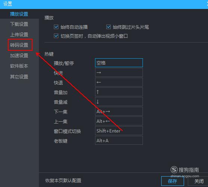Image resolution: width=208 pixels, height=187 pixels.
Task: Select the 快退 hotkey input box
Action: [x=119, y=82]
